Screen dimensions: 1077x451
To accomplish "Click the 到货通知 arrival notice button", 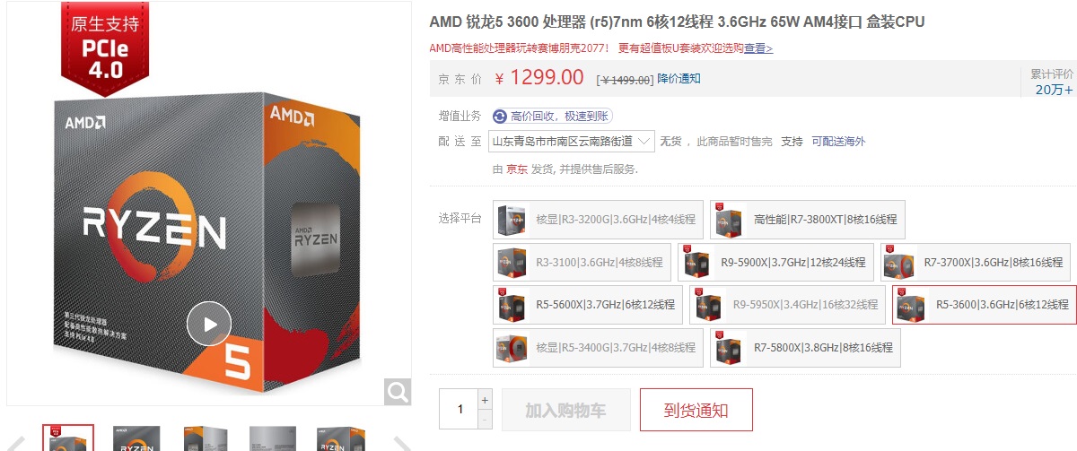I will (696, 410).
